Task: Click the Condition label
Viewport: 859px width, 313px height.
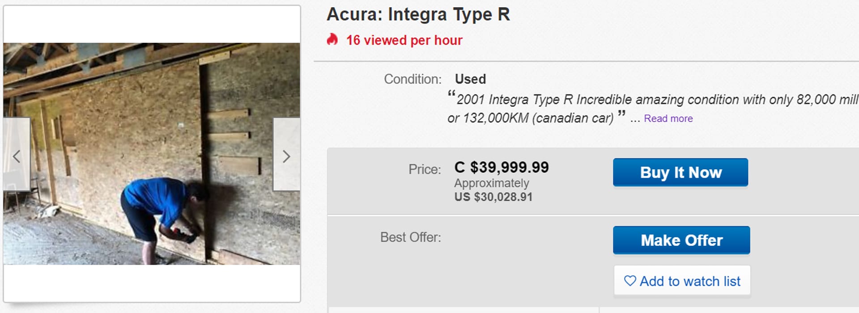Action: 412,79
